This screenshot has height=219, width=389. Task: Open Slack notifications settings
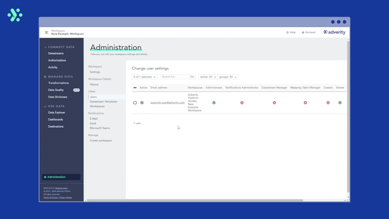coord(93,123)
